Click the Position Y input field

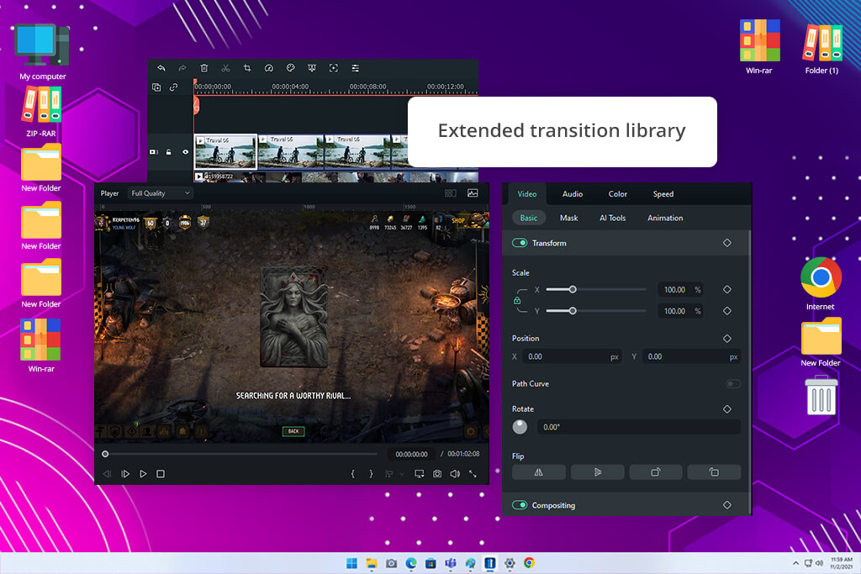point(691,356)
